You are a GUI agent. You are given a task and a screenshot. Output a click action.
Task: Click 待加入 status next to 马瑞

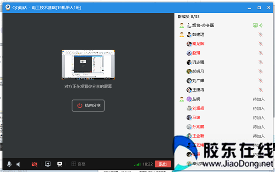[258, 118]
